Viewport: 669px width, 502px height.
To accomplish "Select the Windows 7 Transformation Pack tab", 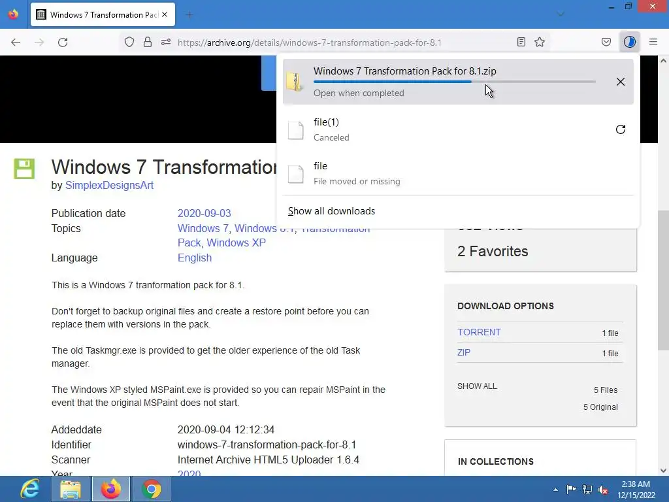I will 103,15.
